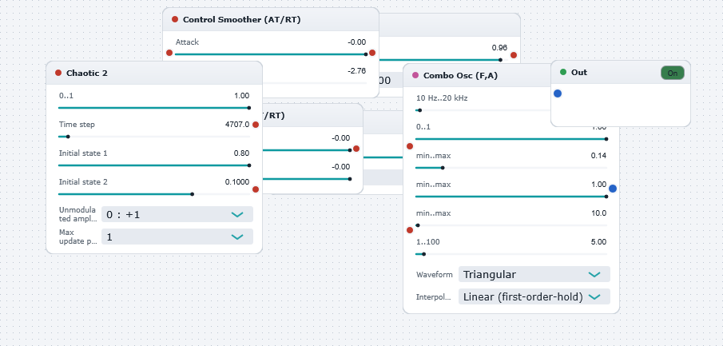Click the Initial state 1 slider
The image size is (723, 346).
click(x=154, y=165)
